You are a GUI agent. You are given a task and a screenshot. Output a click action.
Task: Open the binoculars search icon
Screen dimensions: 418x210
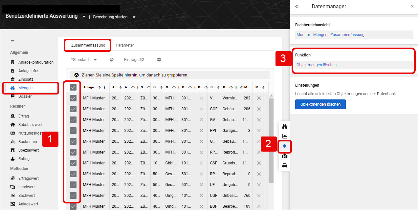(x=284, y=127)
